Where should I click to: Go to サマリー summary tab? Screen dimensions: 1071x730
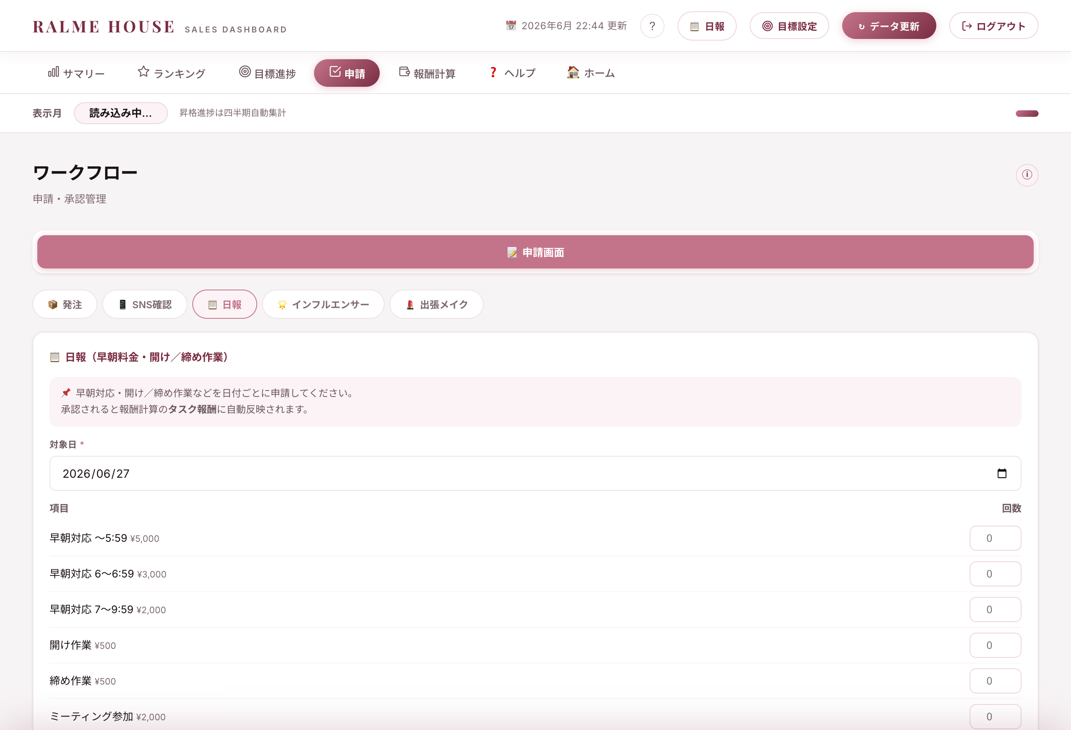[x=76, y=73]
